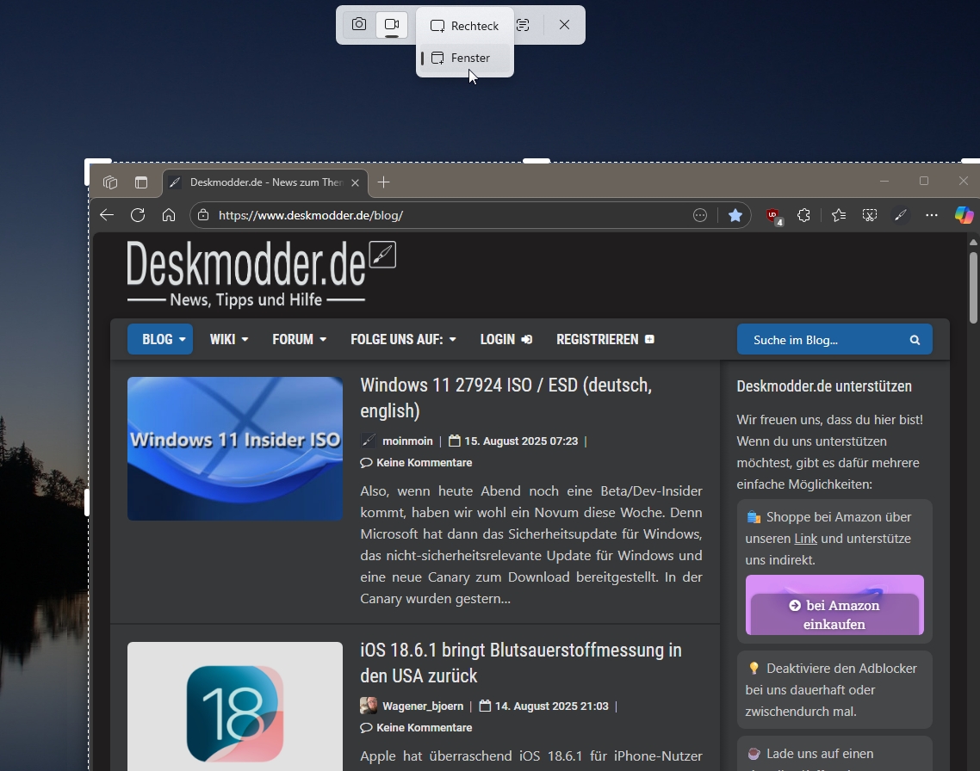Open author Wagener_bjoern profile link
The height and width of the screenshot is (771, 980).
(x=423, y=706)
